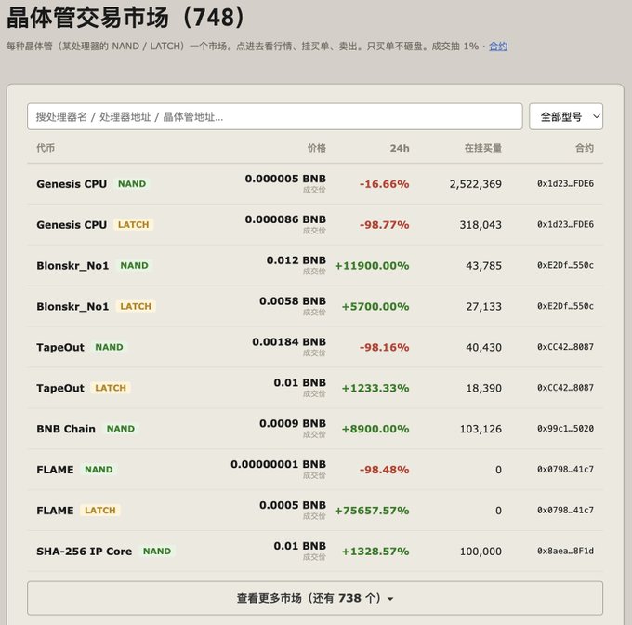Click the open buy volume 318,043
This screenshot has width=632, height=625.
coord(481,225)
